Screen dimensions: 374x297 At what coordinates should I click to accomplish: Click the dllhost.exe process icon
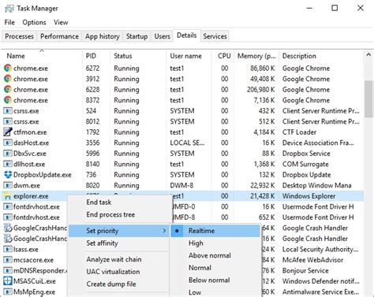coord(8,164)
